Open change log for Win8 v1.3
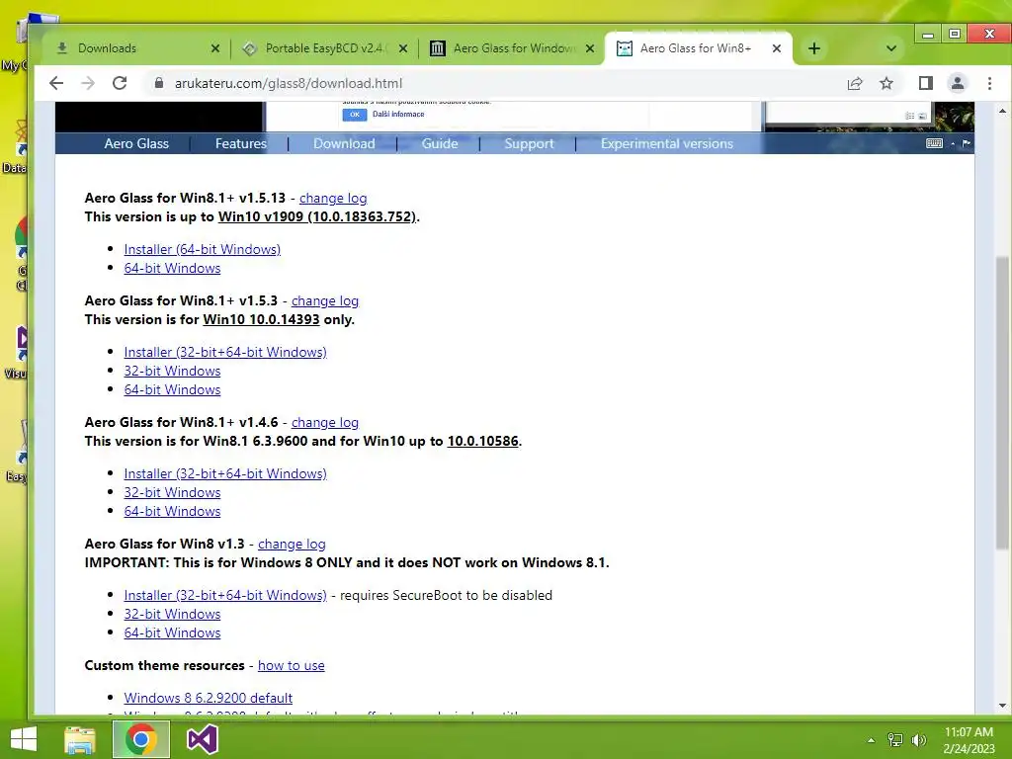The height and width of the screenshot is (759, 1012). pos(292,544)
